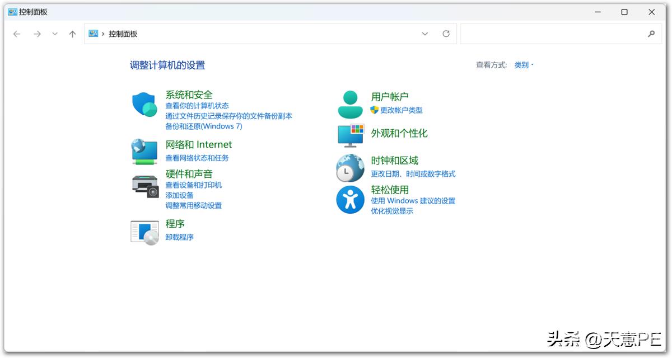Click the 控制面板 breadcrumb in the address bar

[123, 34]
